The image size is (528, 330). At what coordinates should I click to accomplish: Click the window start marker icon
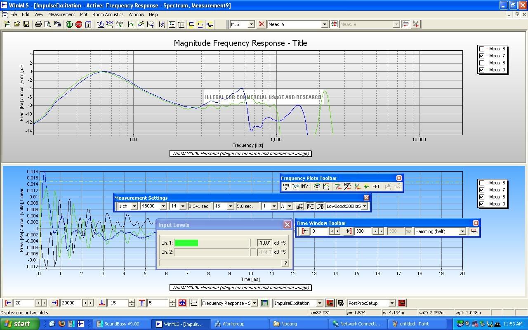[305, 231]
